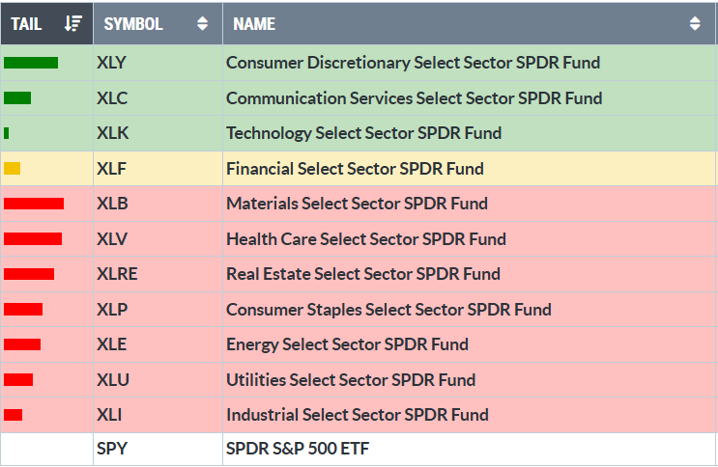Click the red tail bar for XLB

click(34, 204)
